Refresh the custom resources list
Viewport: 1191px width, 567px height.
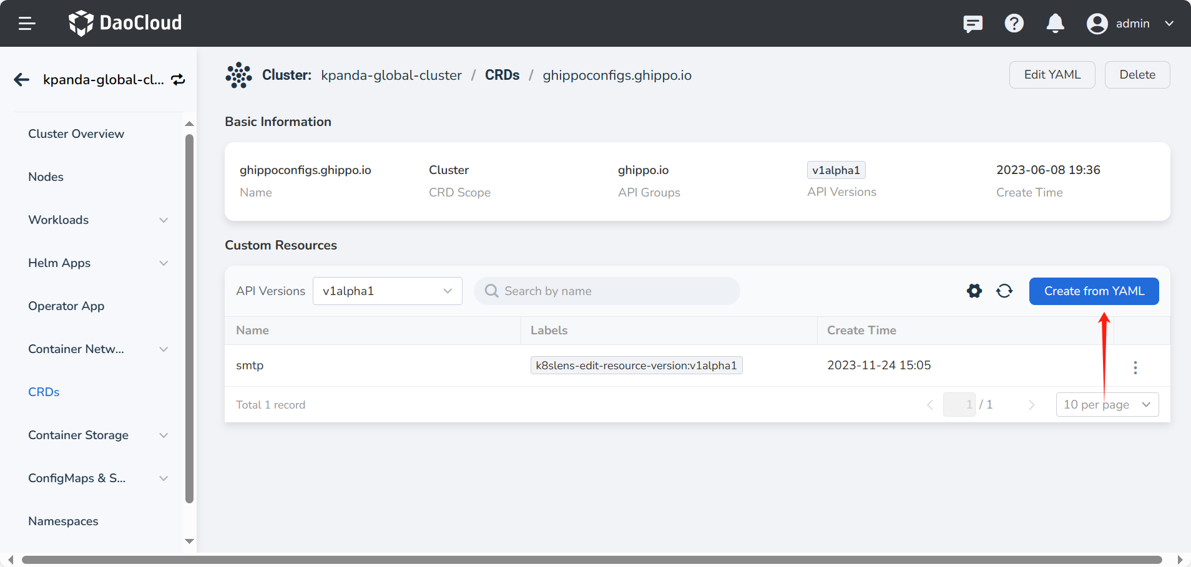(x=1004, y=291)
